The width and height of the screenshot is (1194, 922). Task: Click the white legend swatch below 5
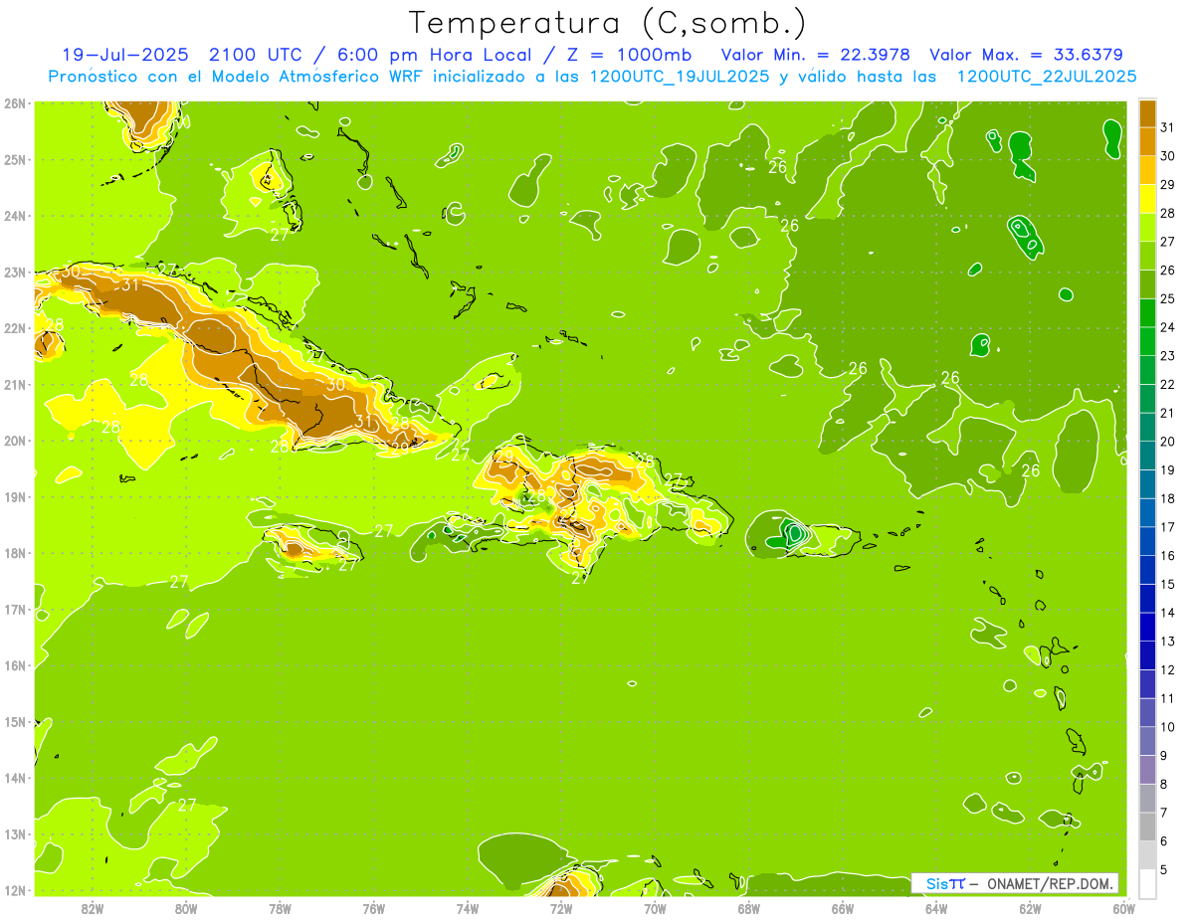pos(1147,883)
